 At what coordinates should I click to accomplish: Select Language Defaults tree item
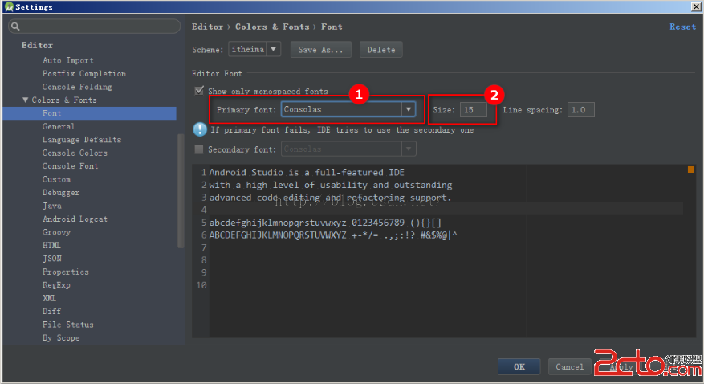click(x=82, y=140)
